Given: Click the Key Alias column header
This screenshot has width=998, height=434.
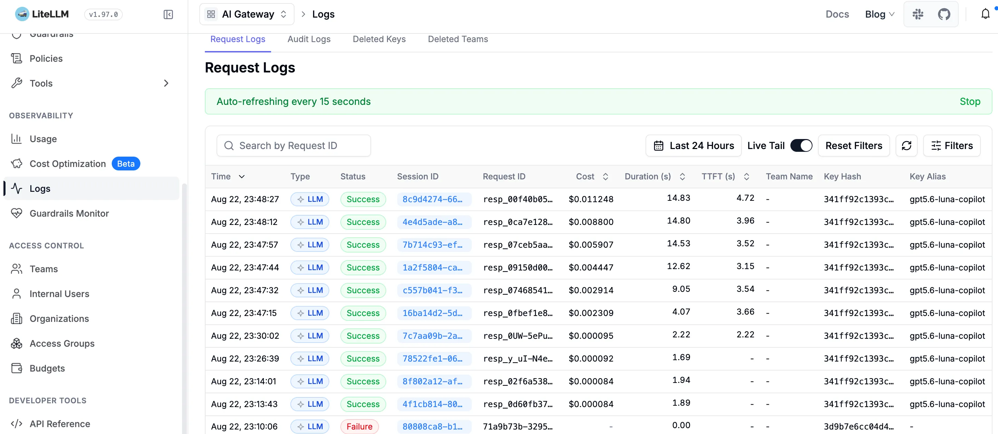Looking at the screenshot, I should (928, 177).
